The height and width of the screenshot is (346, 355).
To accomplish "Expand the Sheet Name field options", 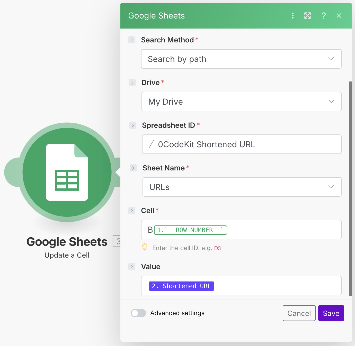I will [133, 168].
